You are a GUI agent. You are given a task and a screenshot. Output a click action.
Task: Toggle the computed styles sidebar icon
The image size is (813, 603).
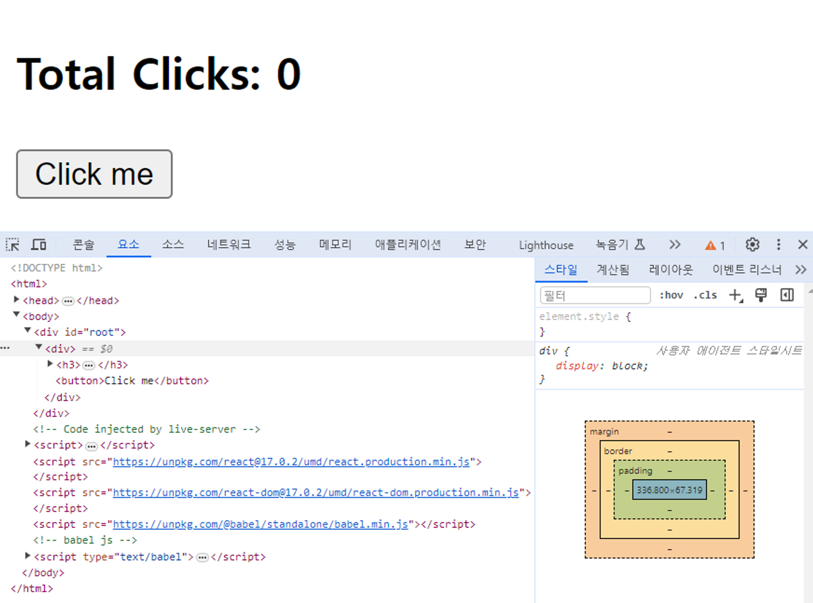coord(787,295)
